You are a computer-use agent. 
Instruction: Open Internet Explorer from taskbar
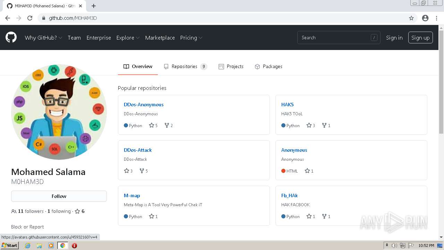pos(27,245)
